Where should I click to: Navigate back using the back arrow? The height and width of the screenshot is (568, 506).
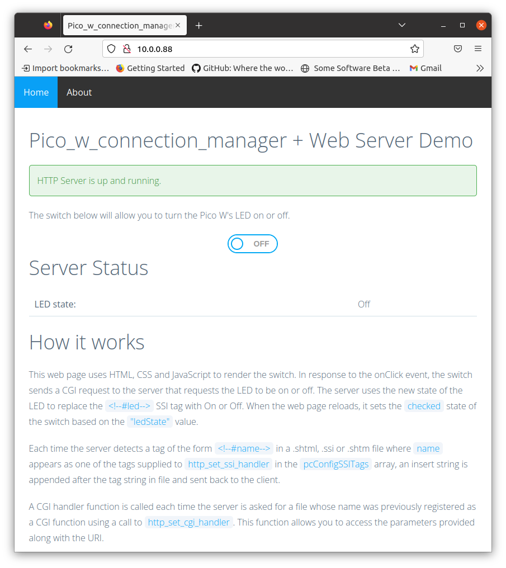click(x=28, y=49)
